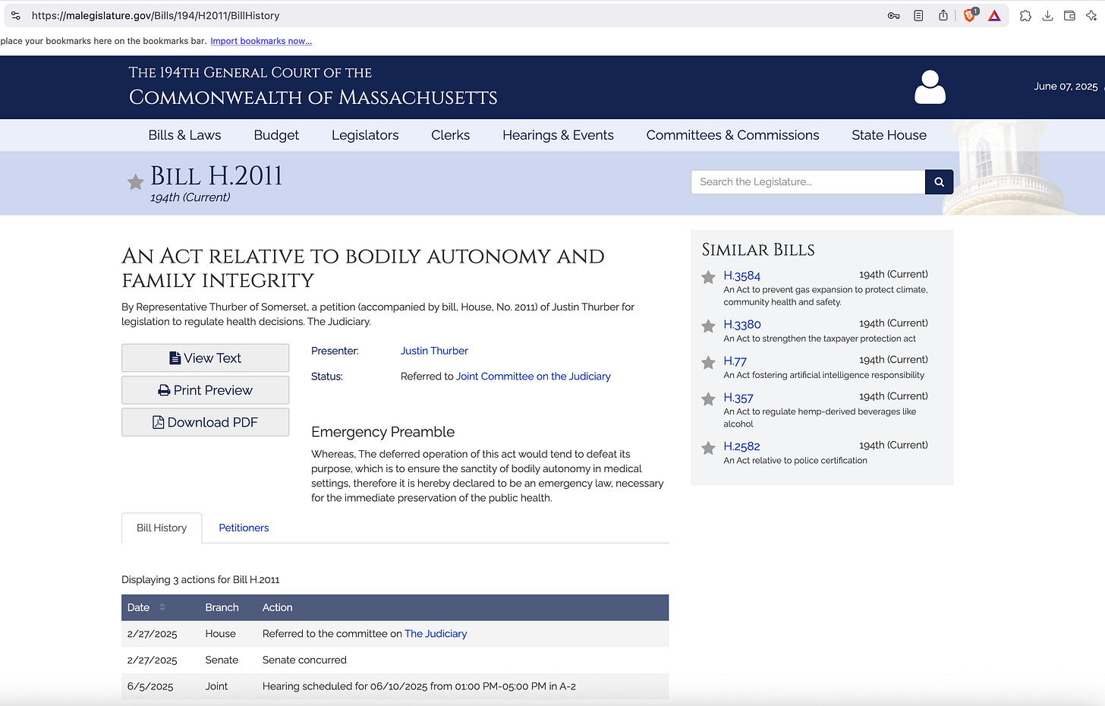The width and height of the screenshot is (1105, 706).
Task: Toggle reader mode icon in address bar
Action: click(x=918, y=15)
